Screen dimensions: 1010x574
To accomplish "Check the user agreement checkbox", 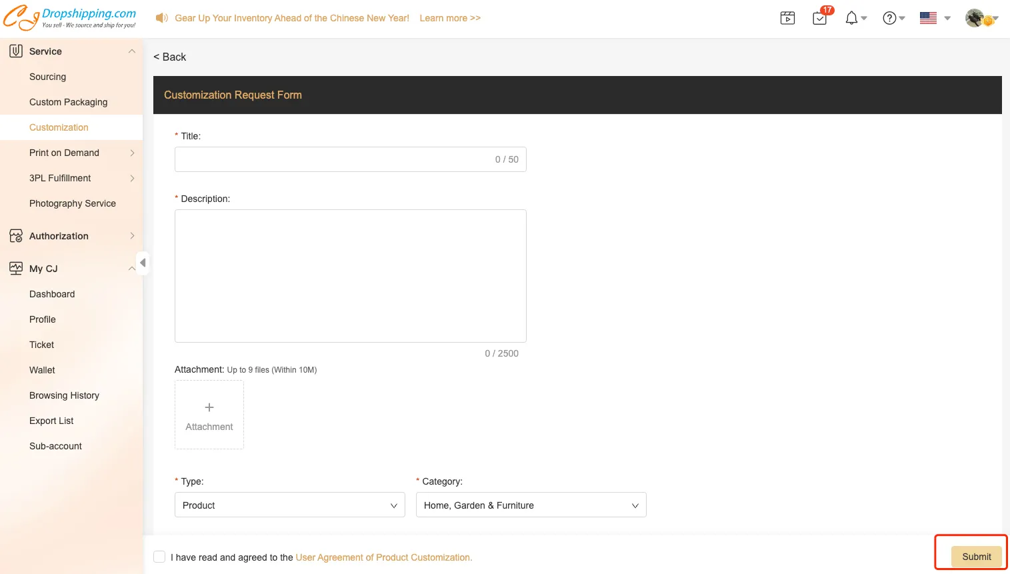I will [x=159, y=557].
